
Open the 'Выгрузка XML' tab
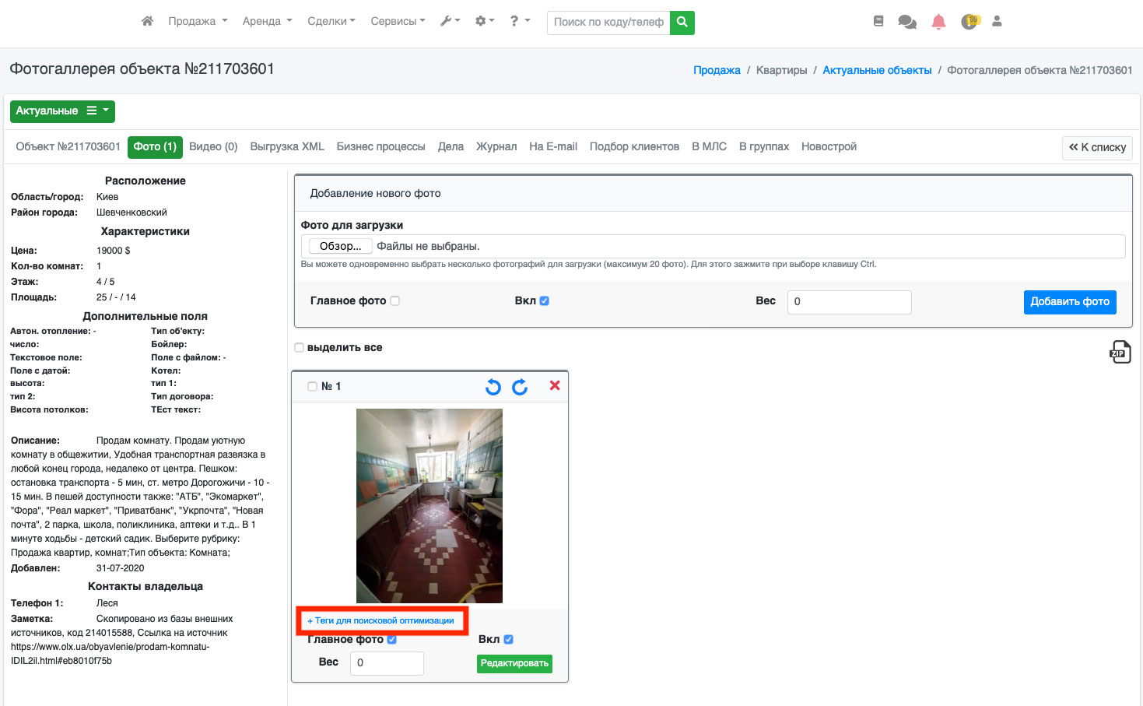pyautogui.click(x=287, y=146)
